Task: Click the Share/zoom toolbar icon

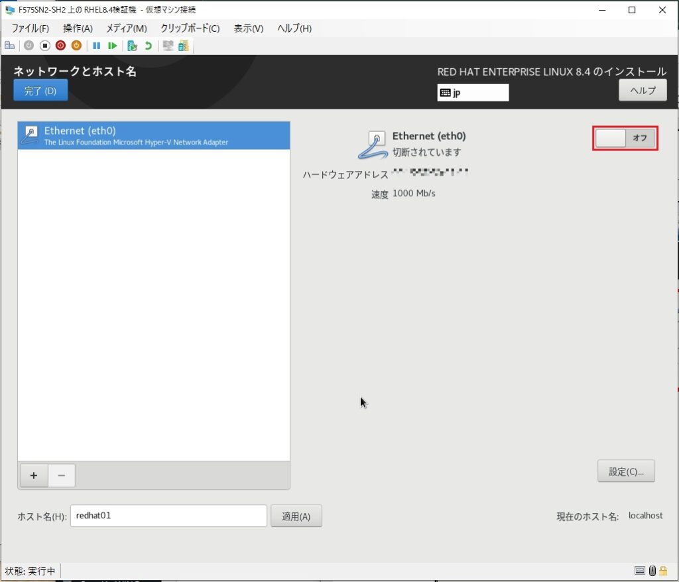Action: point(184,46)
